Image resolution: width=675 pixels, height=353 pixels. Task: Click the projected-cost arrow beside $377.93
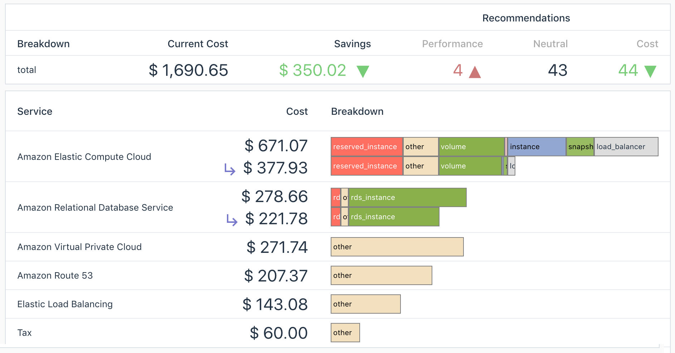[x=230, y=169]
